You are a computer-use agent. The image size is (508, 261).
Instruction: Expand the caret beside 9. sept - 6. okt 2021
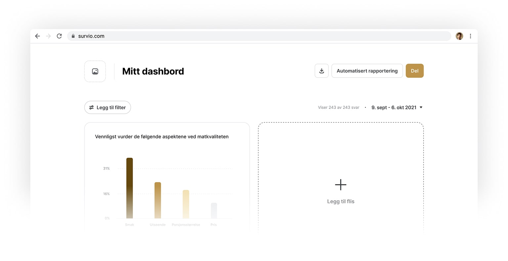(421, 107)
